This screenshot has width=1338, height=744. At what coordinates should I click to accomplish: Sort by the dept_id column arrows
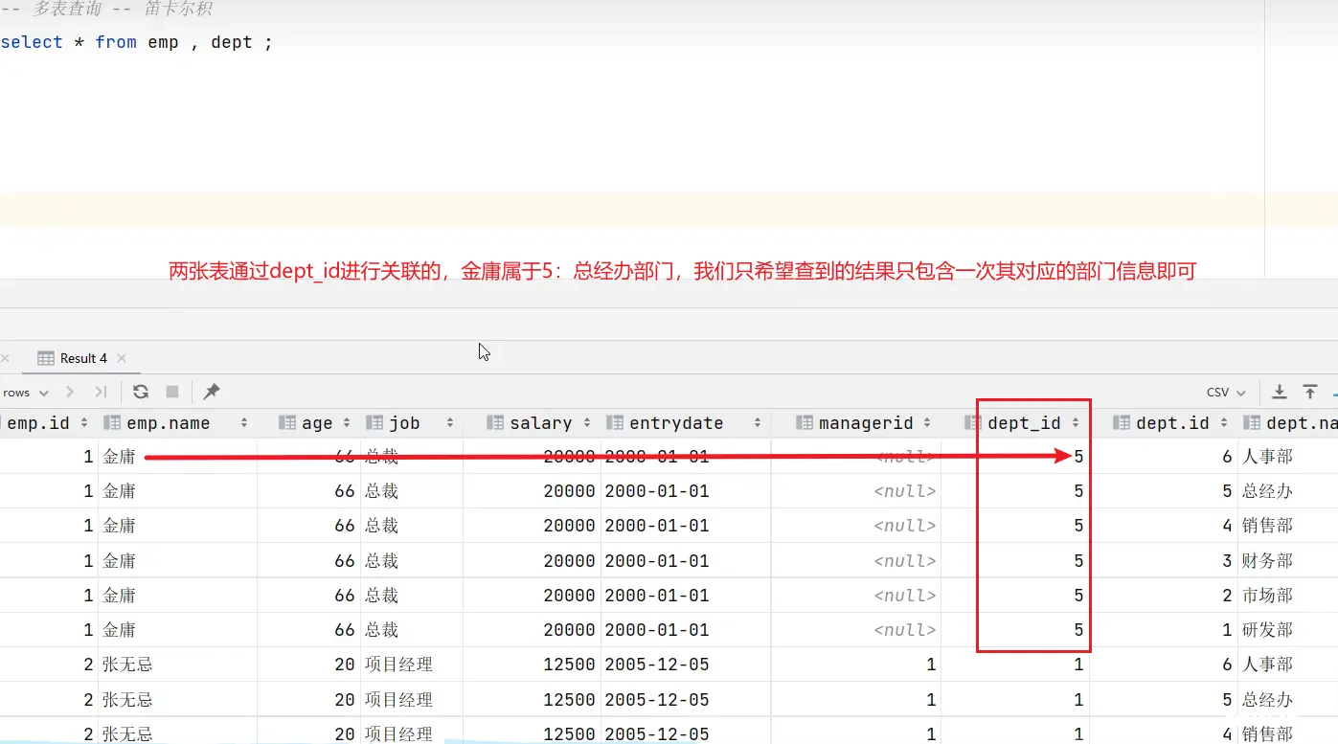pos(1076,423)
